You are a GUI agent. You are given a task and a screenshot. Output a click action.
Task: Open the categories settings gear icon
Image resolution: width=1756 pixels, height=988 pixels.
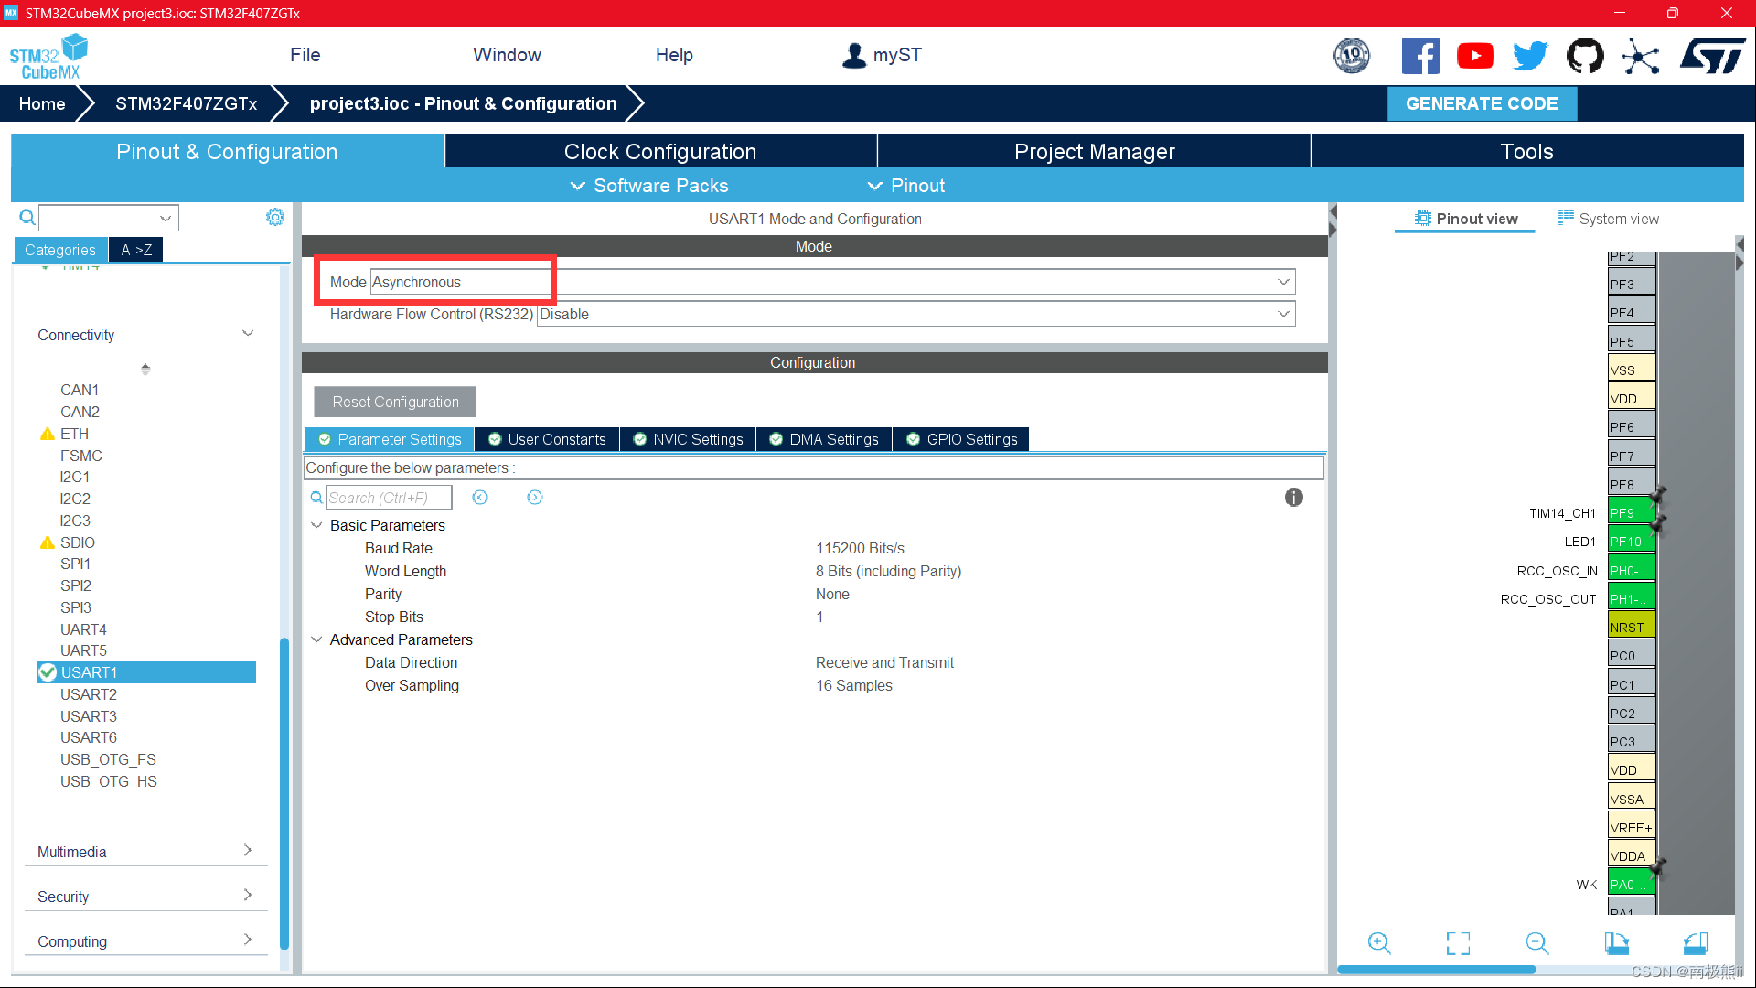pos(274,217)
